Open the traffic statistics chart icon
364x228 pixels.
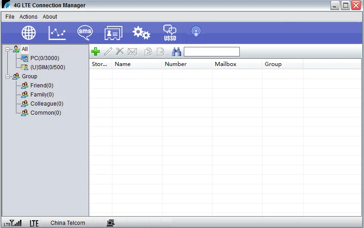[x=57, y=32]
